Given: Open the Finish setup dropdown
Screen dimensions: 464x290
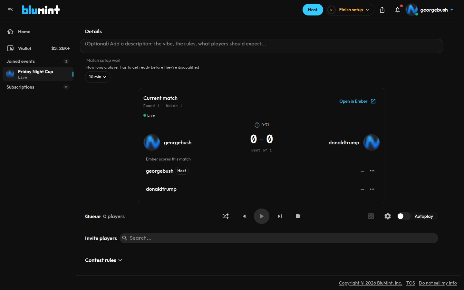Looking at the screenshot, I should tap(350, 10).
